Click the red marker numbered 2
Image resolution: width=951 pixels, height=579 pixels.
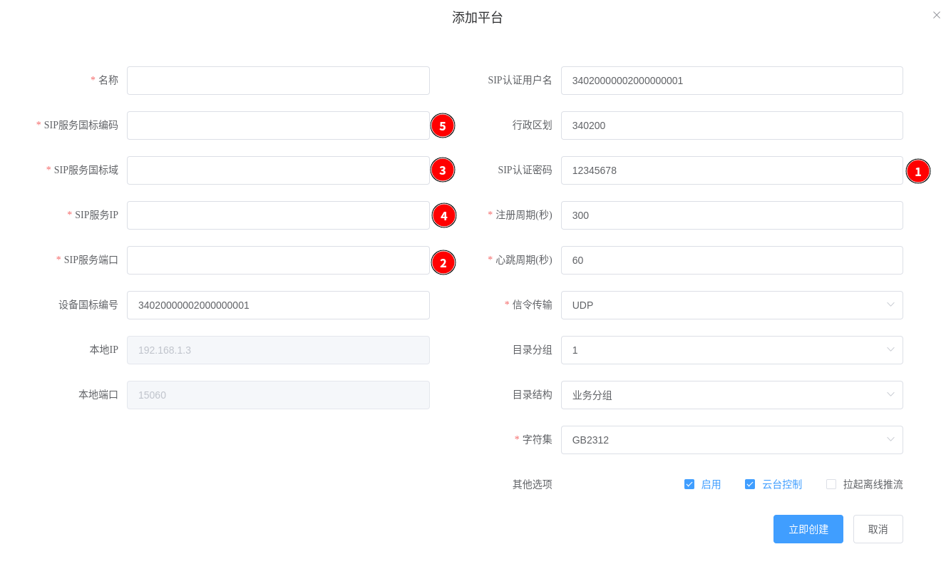(x=443, y=262)
